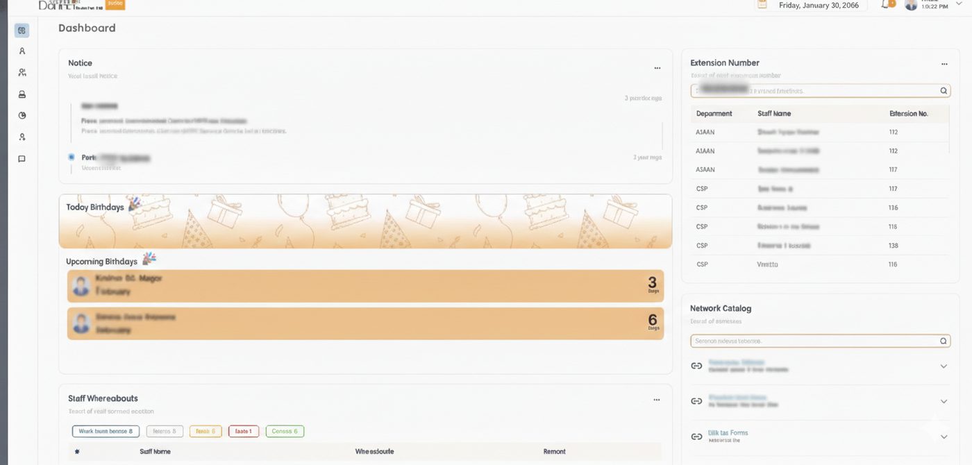The width and height of the screenshot is (972, 465).
Task: Open the two-people staff icon in sidebar
Action: click(x=22, y=72)
